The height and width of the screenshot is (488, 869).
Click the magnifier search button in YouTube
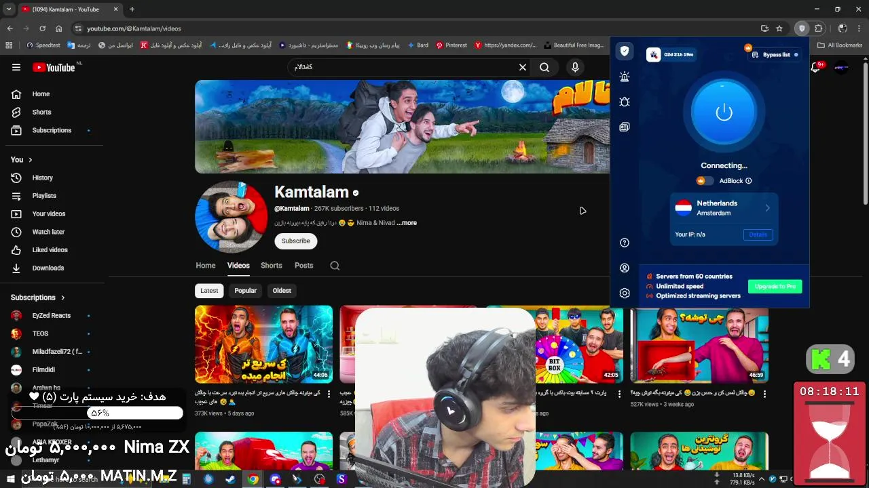544,67
